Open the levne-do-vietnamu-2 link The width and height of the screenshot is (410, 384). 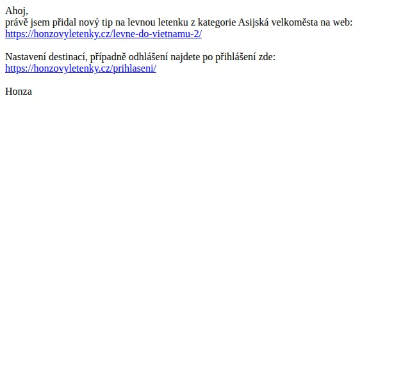[103, 34]
